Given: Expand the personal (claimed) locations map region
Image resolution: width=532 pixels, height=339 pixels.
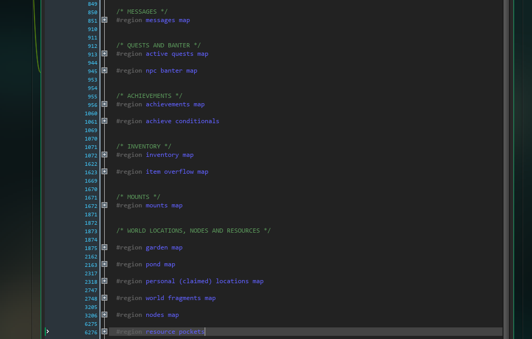Looking at the screenshot, I should click(104, 281).
